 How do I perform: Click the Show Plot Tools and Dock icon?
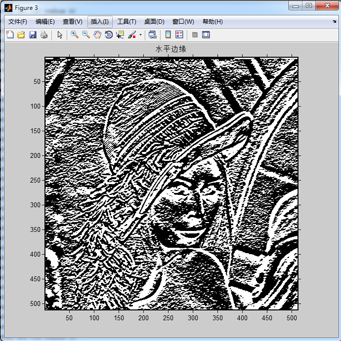pos(206,35)
